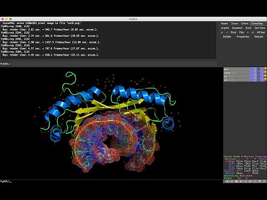Image resolution: width=267 pixels, height=200 pixels.
Task: Click the Reset view button
Action: 224,23
